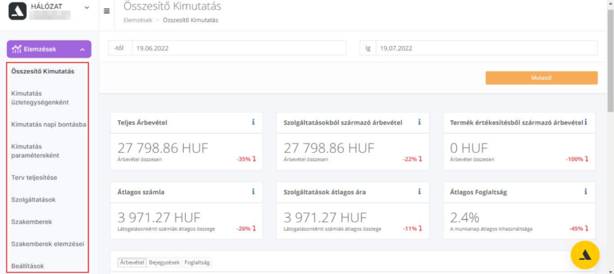Click the Elemzések breadcrumb link
Viewport: 614px width, 274px height.
138,20
